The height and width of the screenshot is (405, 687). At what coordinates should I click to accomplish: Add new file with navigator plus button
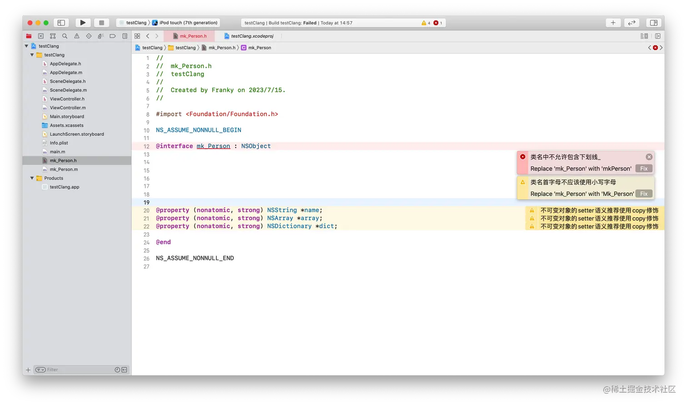click(28, 370)
